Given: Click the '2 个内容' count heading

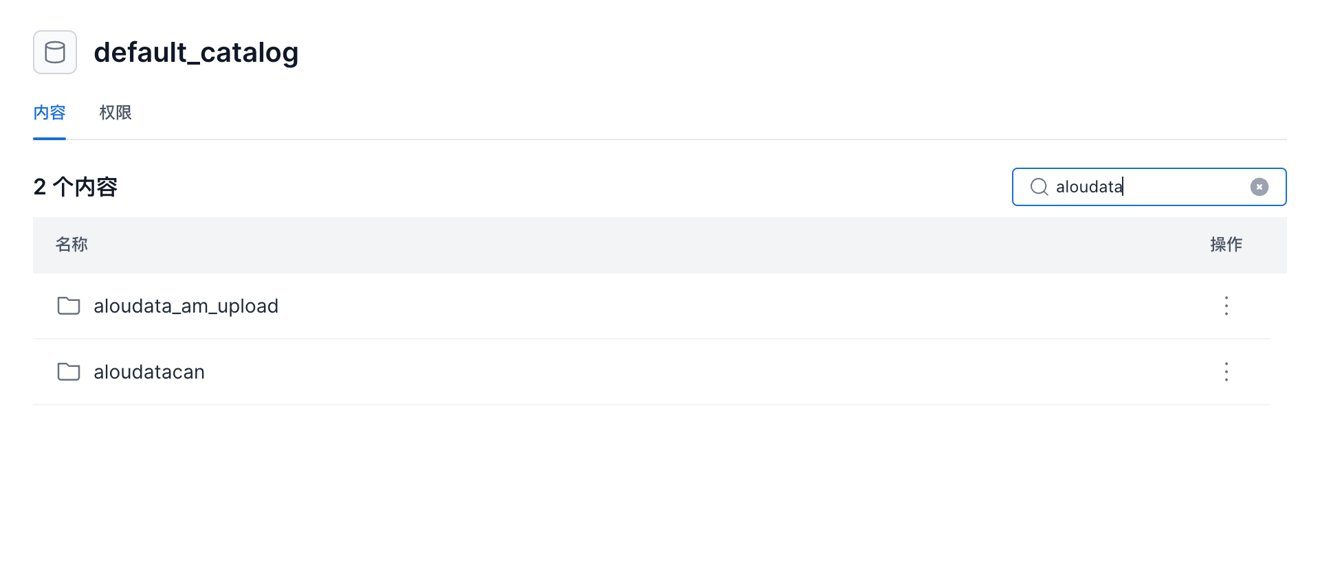Looking at the screenshot, I should coord(76,187).
